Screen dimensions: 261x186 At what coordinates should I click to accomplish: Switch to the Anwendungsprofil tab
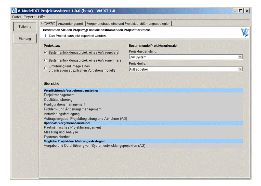(x=71, y=24)
